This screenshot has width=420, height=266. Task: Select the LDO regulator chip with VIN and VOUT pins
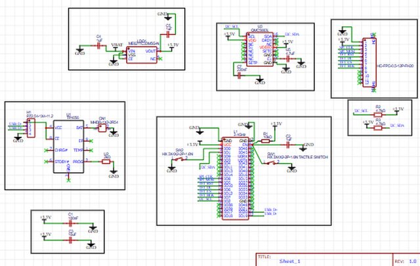coord(142,55)
